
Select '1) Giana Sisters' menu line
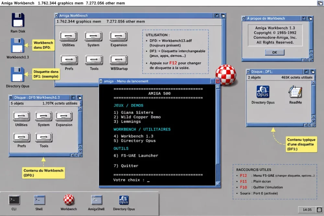pyautogui.click(x=133, y=112)
